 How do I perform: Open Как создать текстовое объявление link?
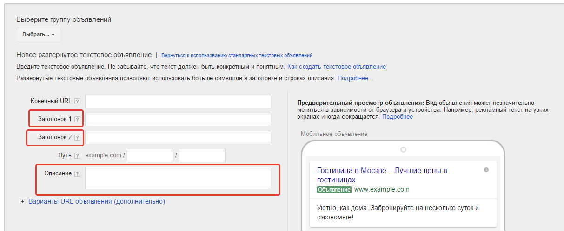pos(336,67)
